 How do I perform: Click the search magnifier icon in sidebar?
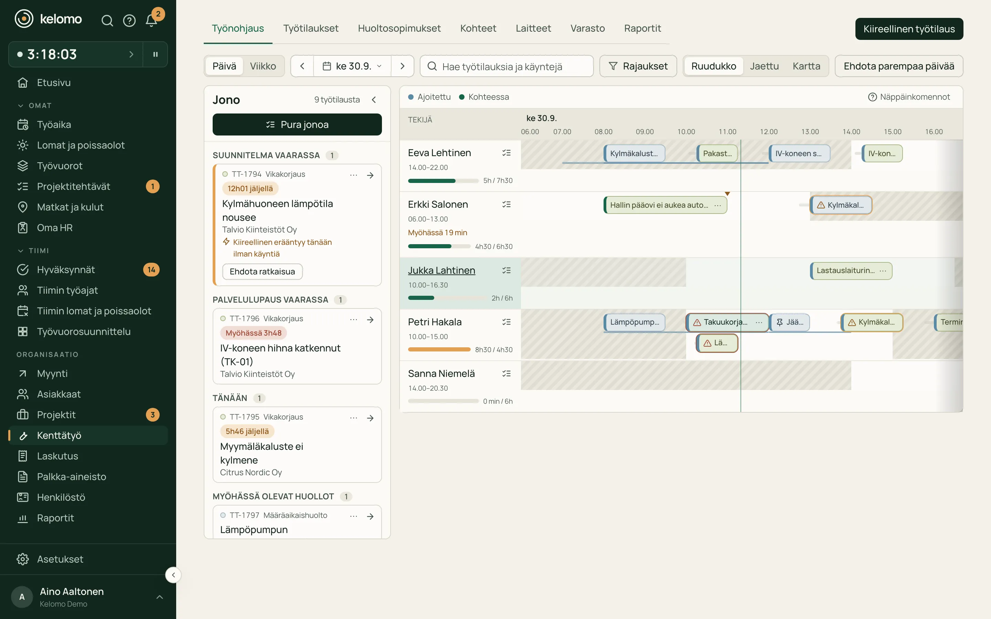click(x=107, y=21)
